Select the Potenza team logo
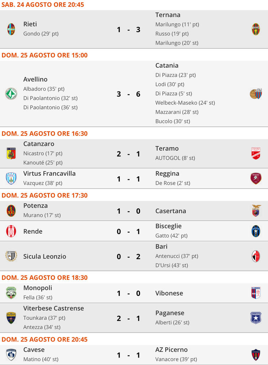268x365 pixels. [x=11, y=211]
